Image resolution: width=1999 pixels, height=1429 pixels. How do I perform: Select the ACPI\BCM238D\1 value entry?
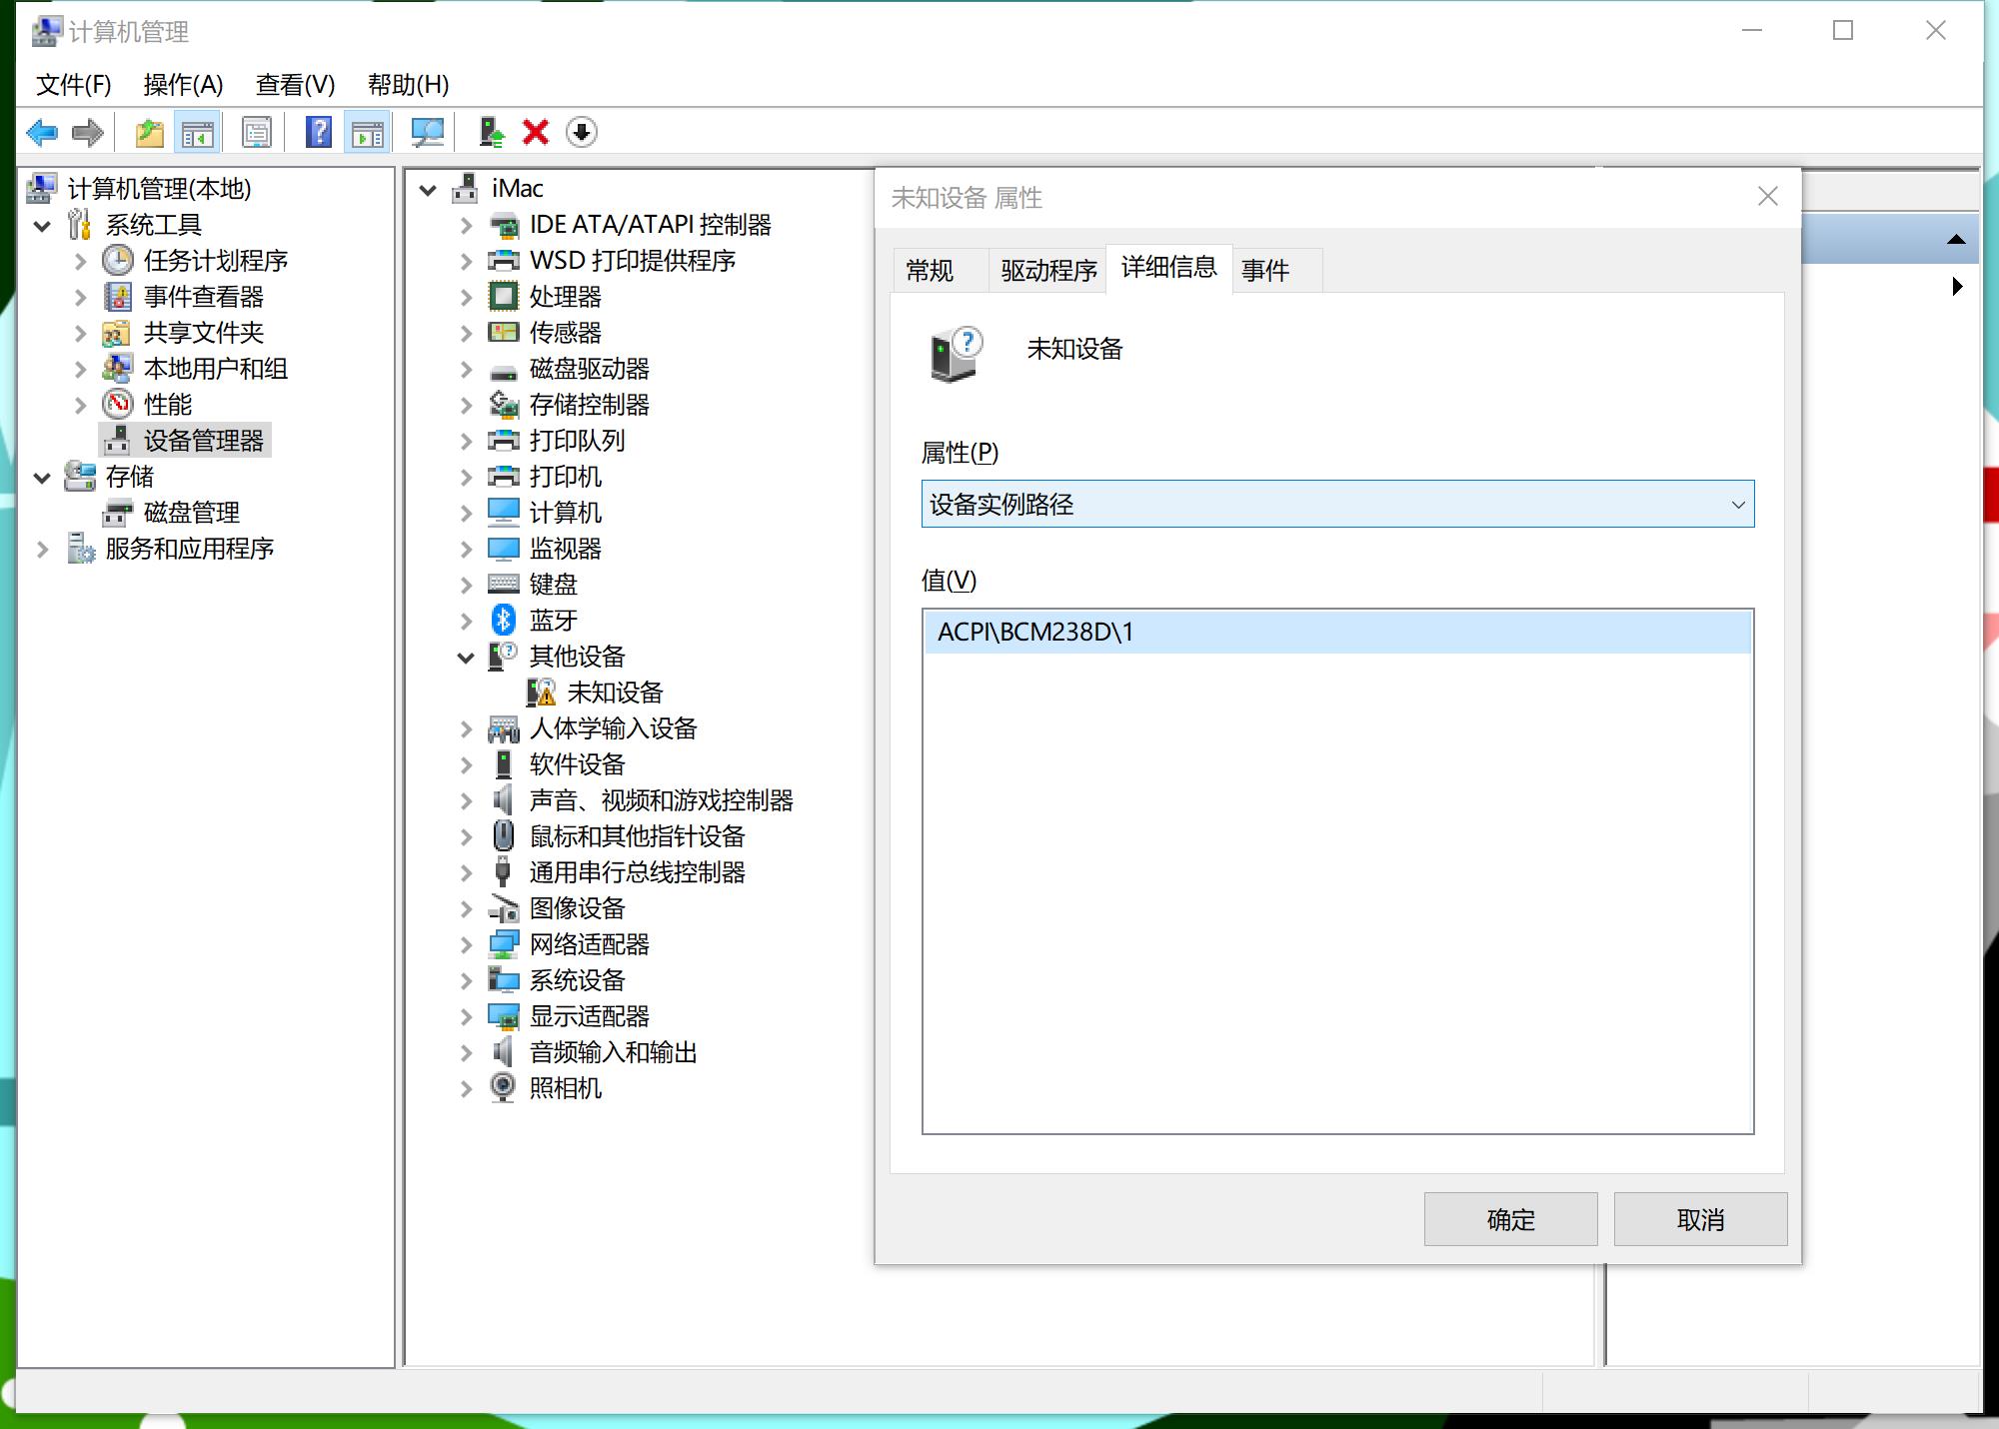coord(1035,632)
